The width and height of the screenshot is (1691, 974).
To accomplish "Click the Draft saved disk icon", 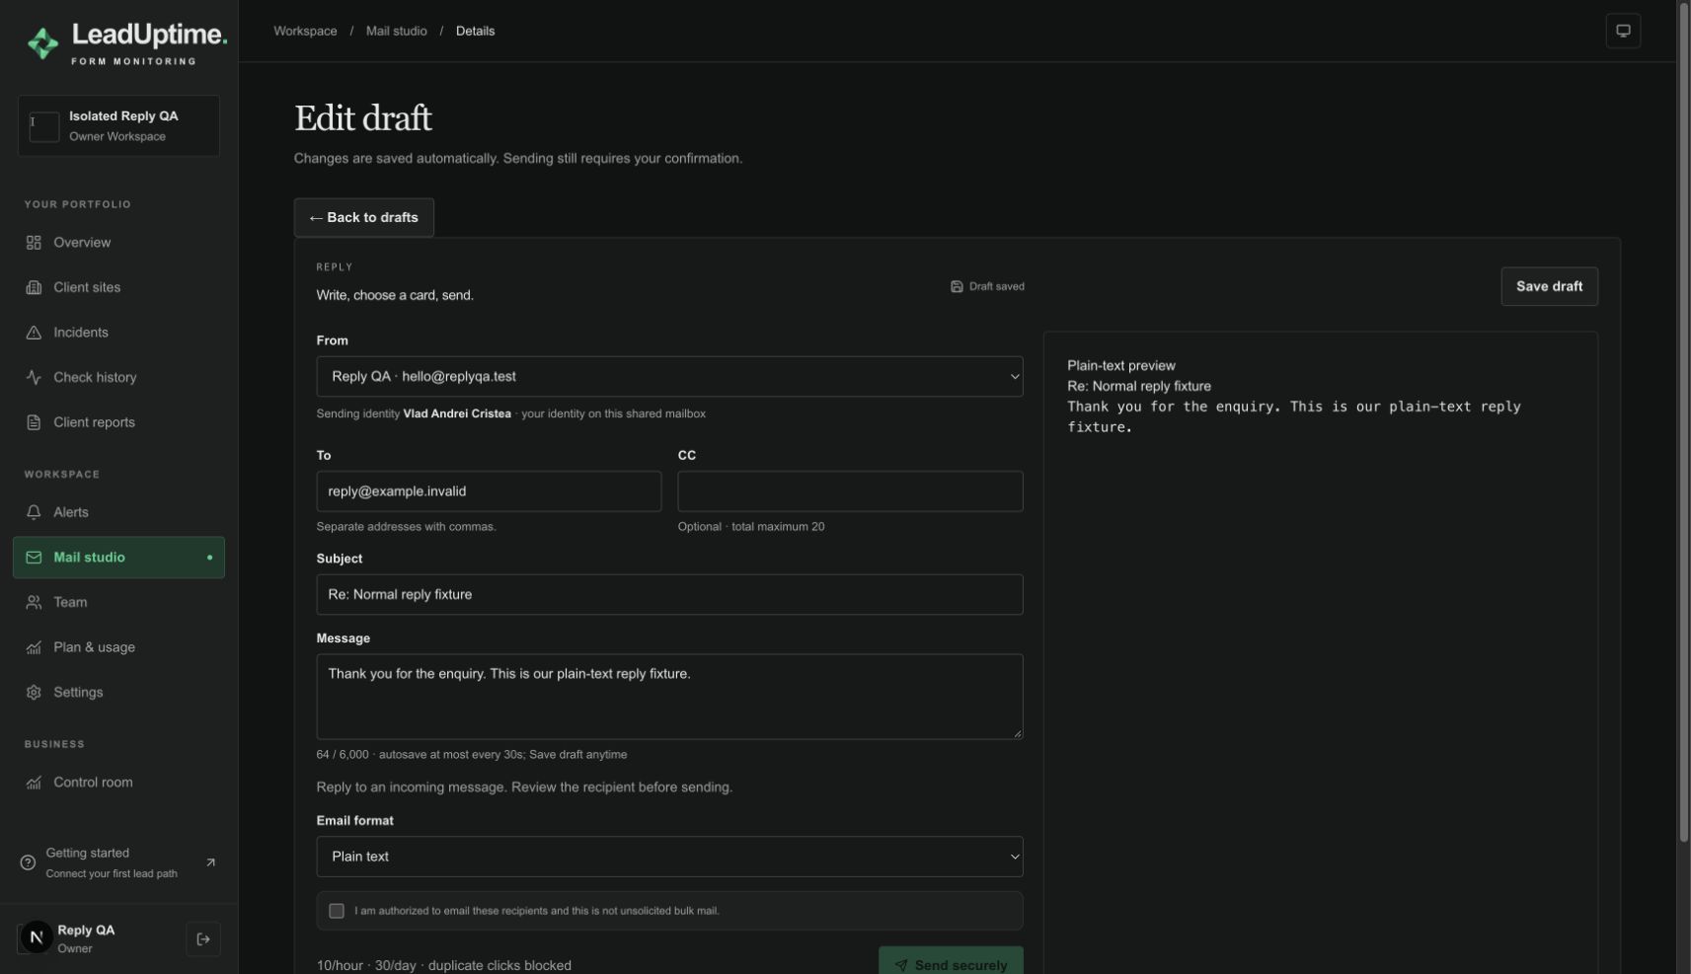I will (x=957, y=287).
